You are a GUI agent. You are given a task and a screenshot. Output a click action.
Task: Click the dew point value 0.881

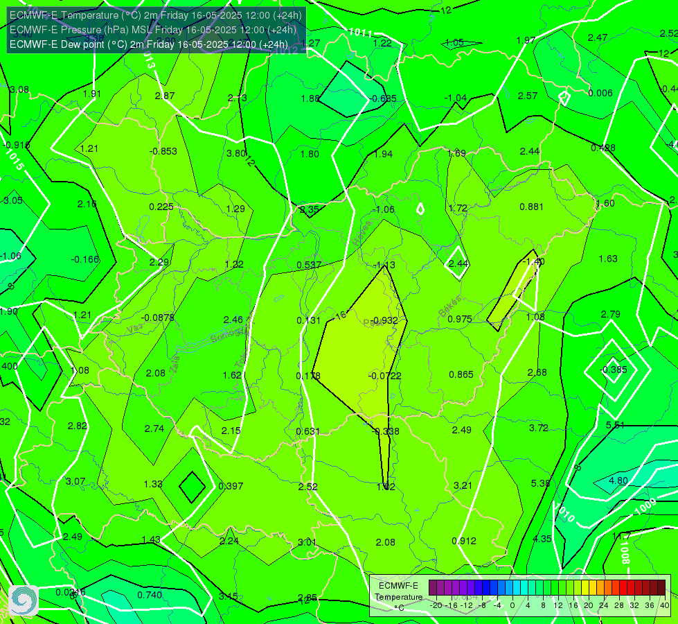click(531, 207)
